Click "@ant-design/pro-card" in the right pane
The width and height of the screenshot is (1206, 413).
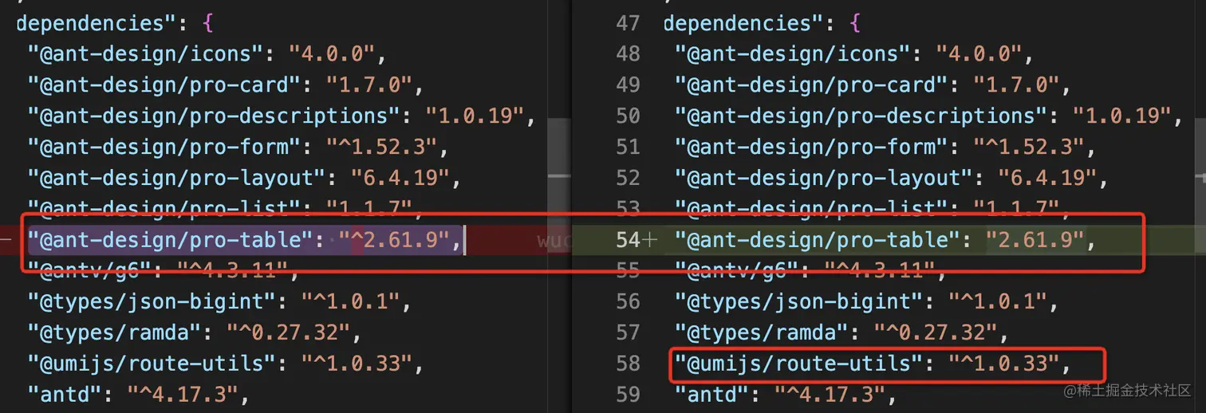812,85
